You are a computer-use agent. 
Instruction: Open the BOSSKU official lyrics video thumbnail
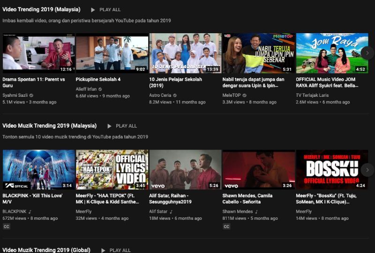pos(332,170)
